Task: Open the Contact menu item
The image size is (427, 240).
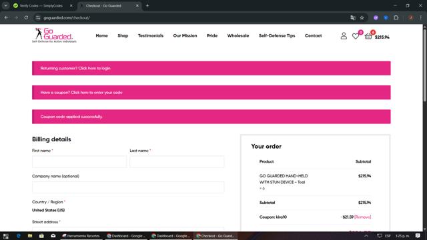Action: click(x=313, y=35)
